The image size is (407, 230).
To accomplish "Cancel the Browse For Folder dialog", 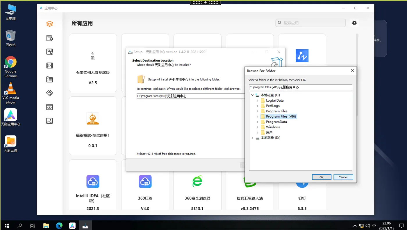I will tap(343, 177).
